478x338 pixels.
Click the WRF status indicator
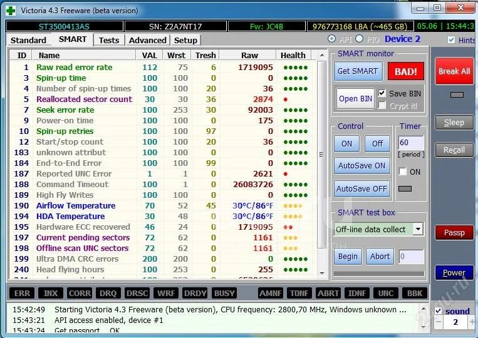coord(166,293)
